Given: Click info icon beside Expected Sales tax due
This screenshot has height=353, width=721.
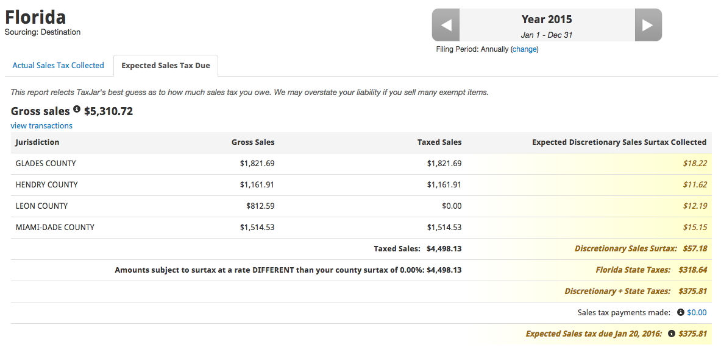Looking at the screenshot, I should click(671, 334).
